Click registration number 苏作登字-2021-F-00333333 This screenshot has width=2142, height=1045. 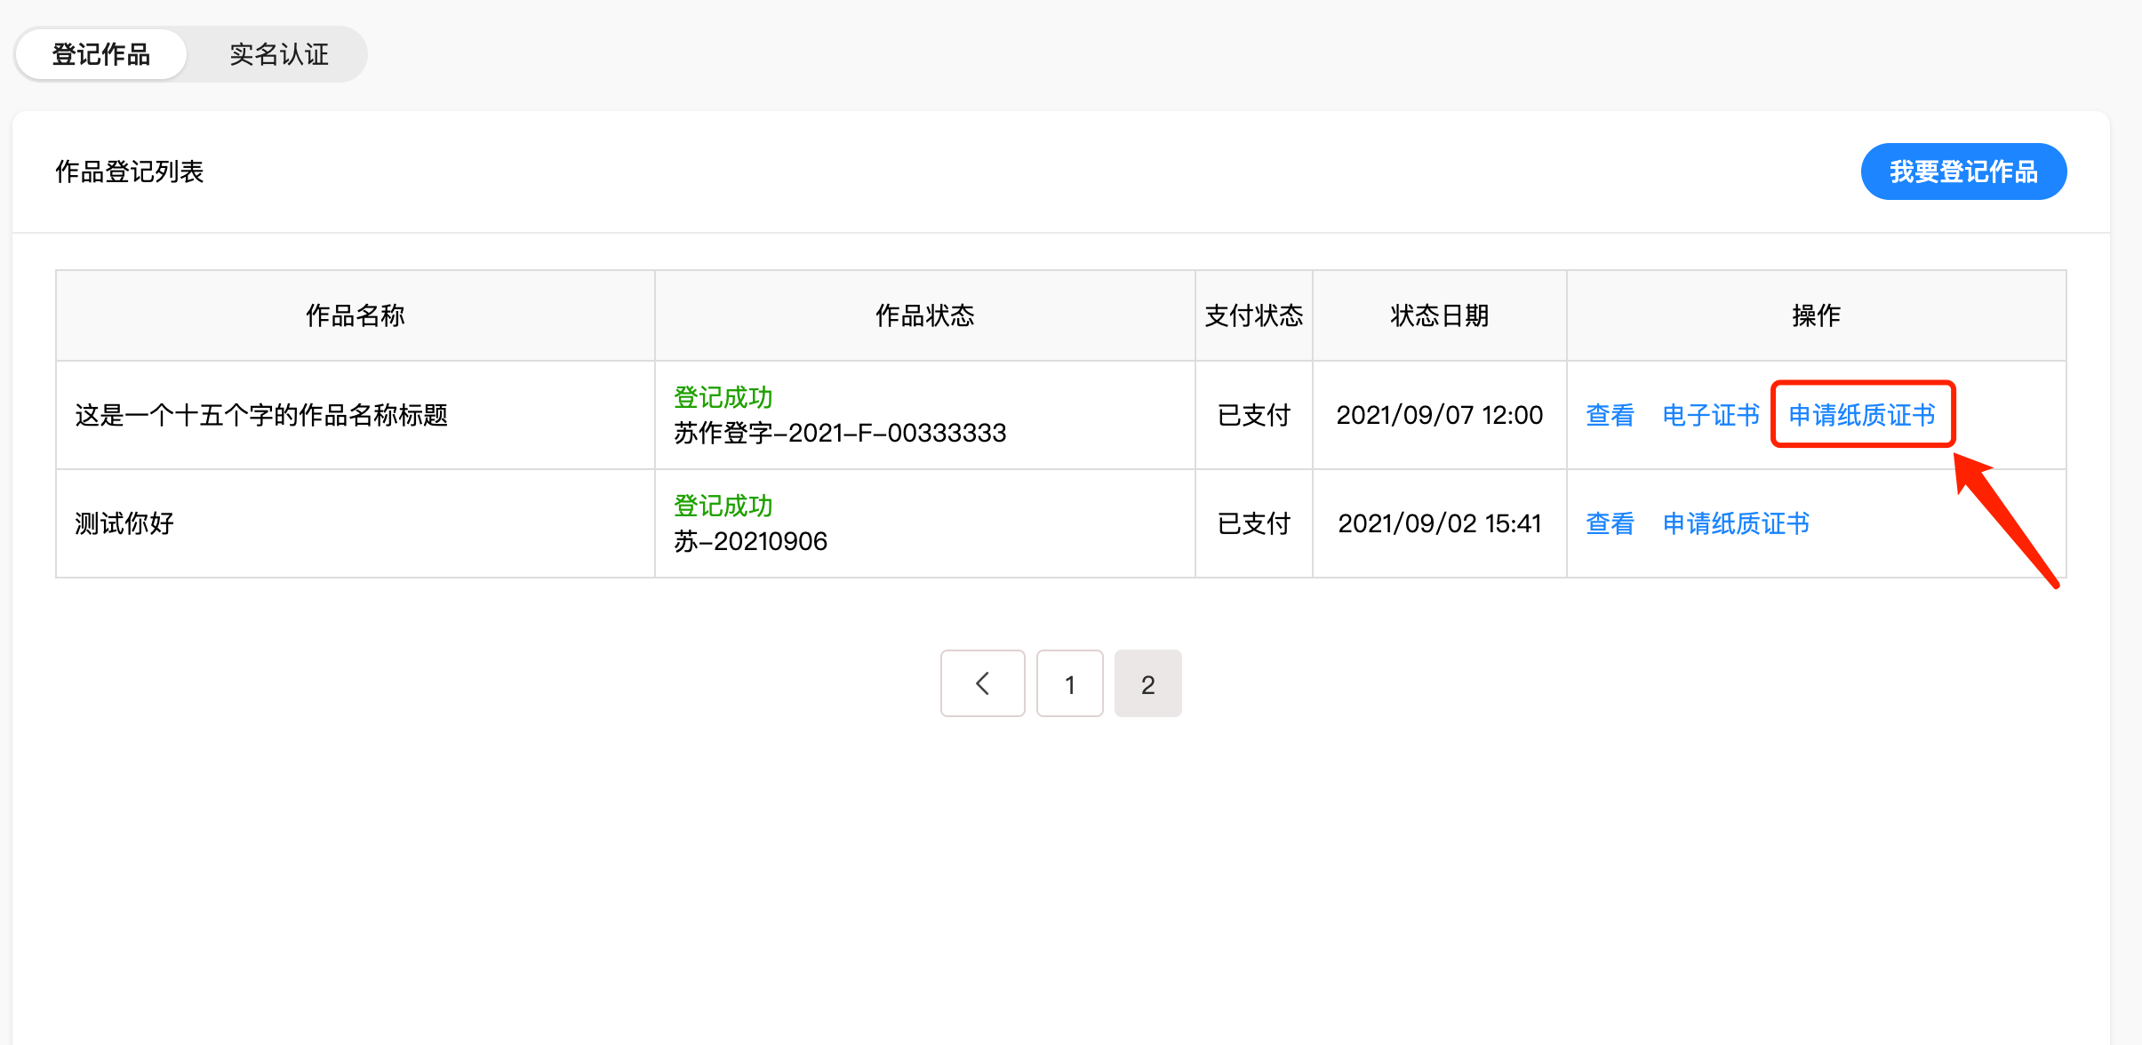[x=840, y=433]
